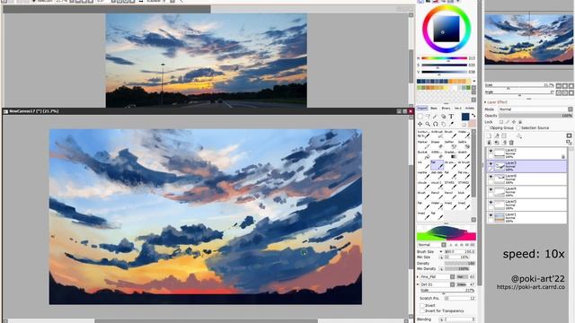This screenshot has height=323, width=575.
Task: Toggle Blending pressure button
Action: tap(441, 319)
